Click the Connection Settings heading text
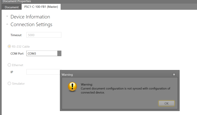The image size is (197, 115). tap(31, 24)
